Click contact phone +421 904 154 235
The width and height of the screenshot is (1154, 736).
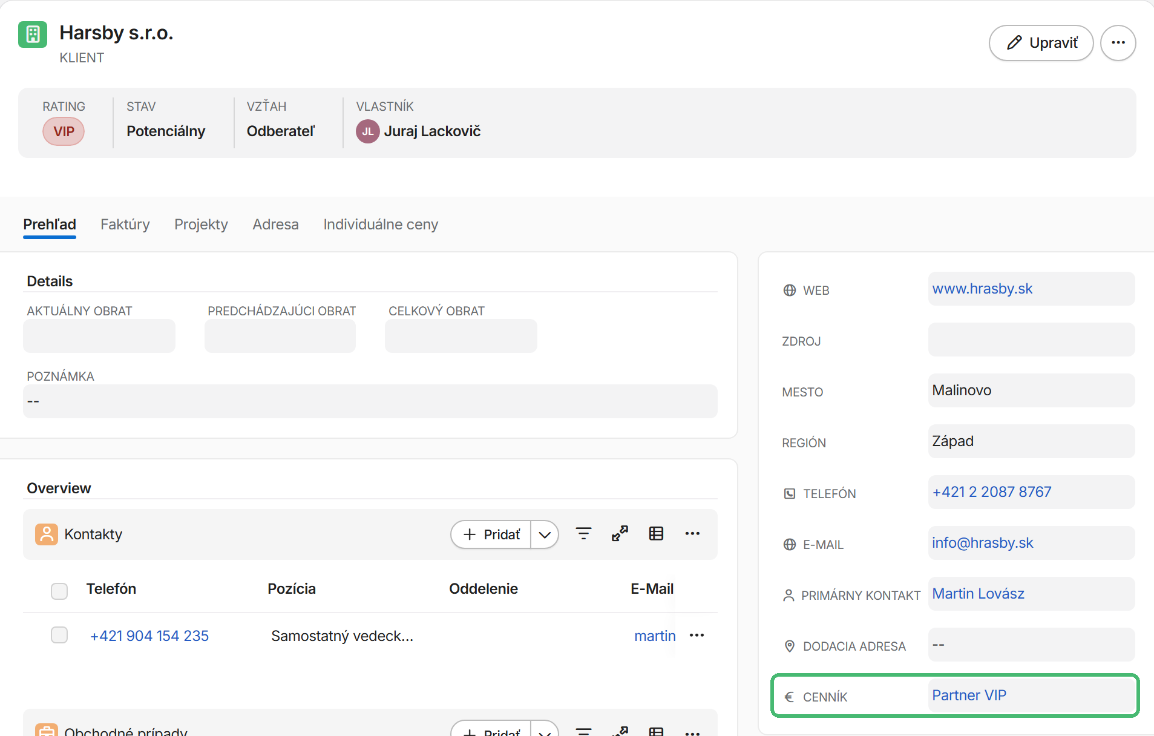(x=149, y=636)
